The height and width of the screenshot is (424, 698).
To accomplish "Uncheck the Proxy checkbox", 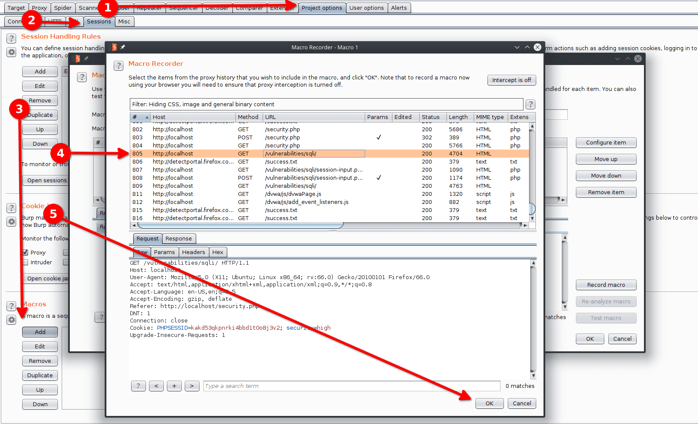I will point(26,252).
